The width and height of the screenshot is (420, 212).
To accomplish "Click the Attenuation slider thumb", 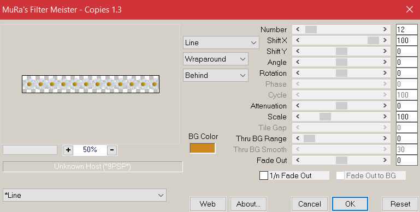I will click(x=341, y=106).
